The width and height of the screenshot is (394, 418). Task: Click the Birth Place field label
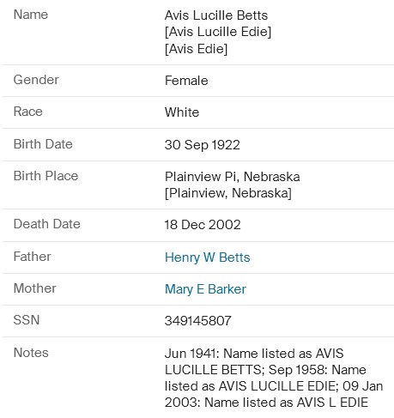[x=45, y=176]
